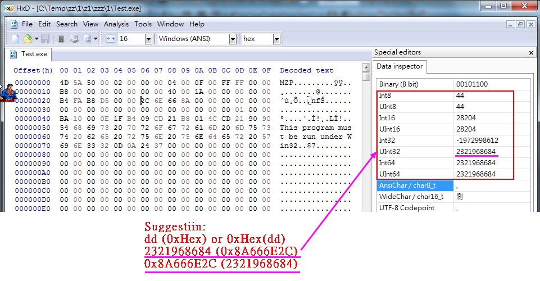Viewport: 540px width, 281px height.
Task: Open bytes per row dropdown showing 16
Action: (148, 39)
